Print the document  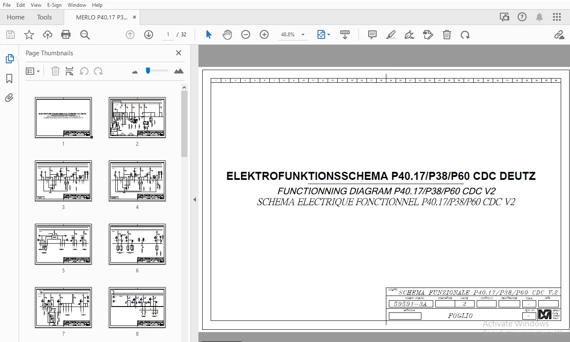(66, 35)
